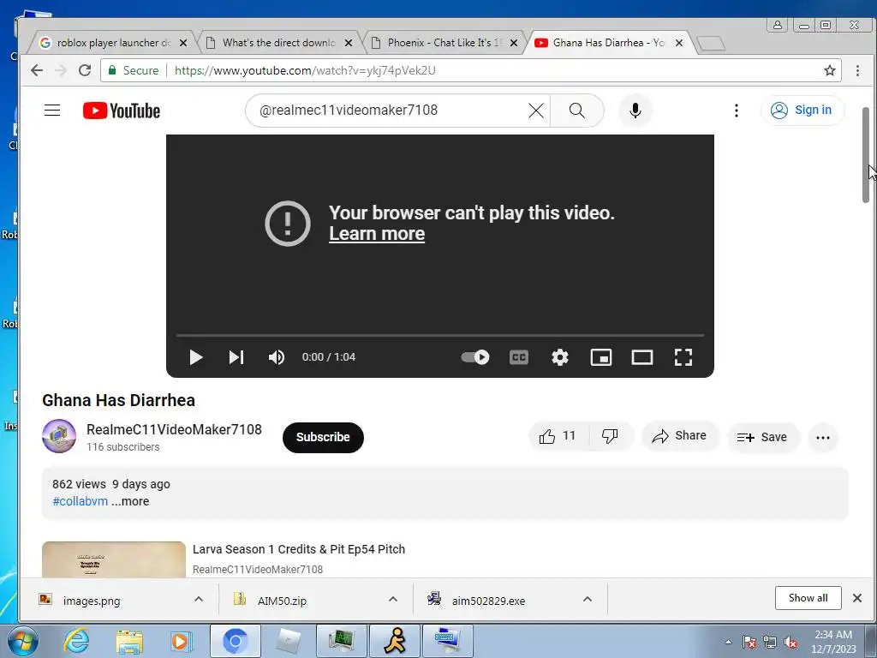Viewport: 877px width, 658px height.
Task: View Secure site information padlock
Action: click(134, 70)
